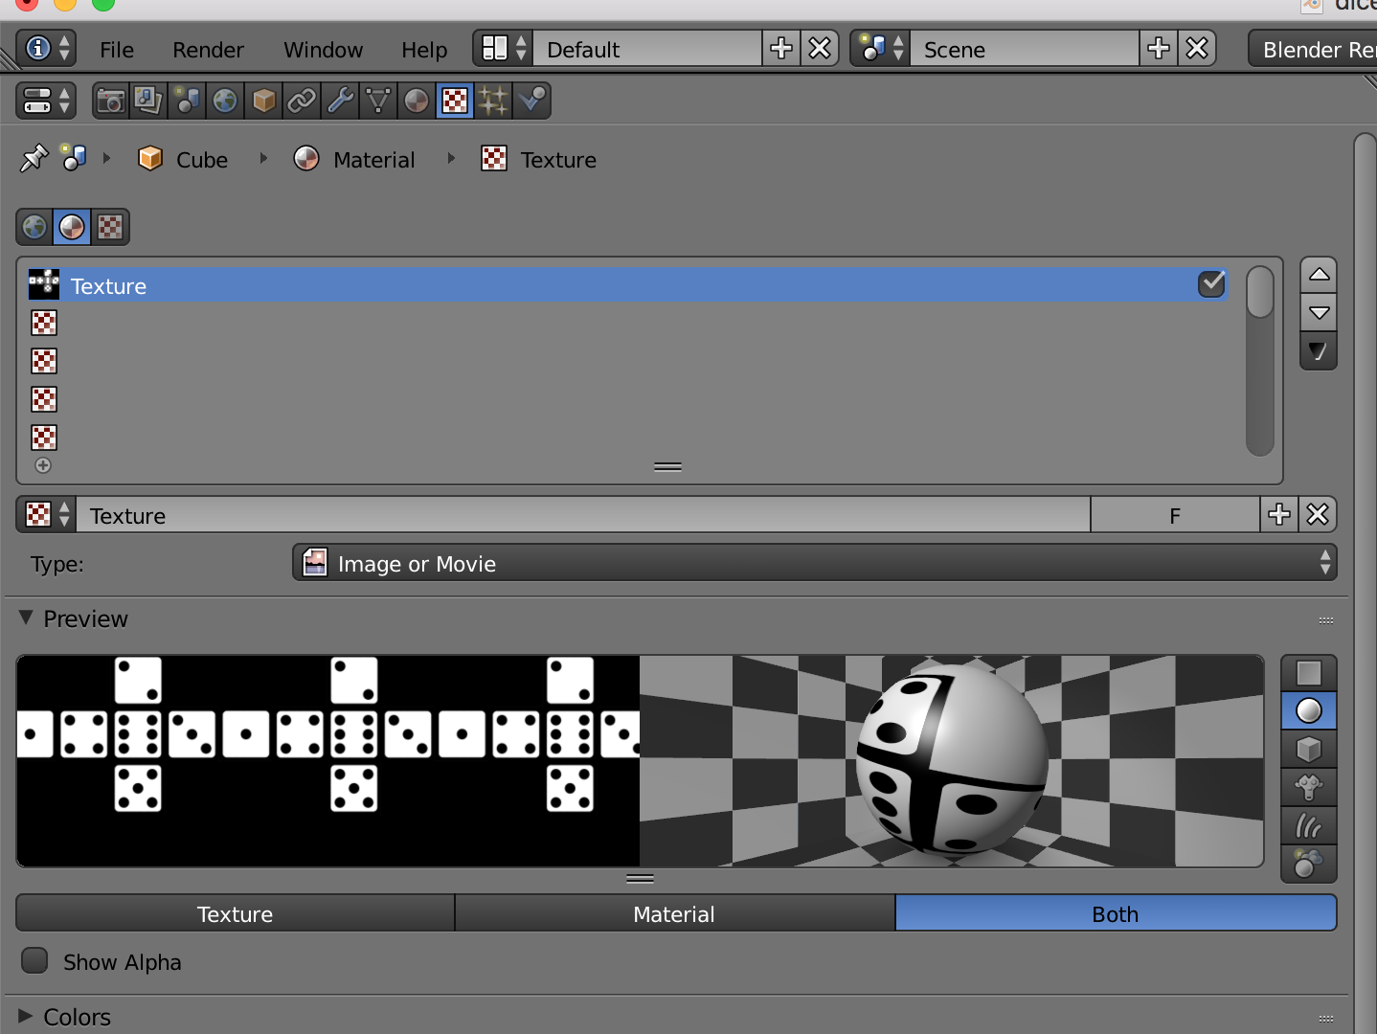Open the screen layout browse dropdown

point(504,48)
